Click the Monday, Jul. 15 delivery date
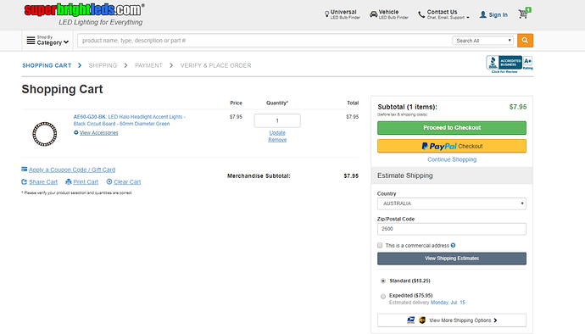Viewport: 585px width, 334px height. (448, 303)
